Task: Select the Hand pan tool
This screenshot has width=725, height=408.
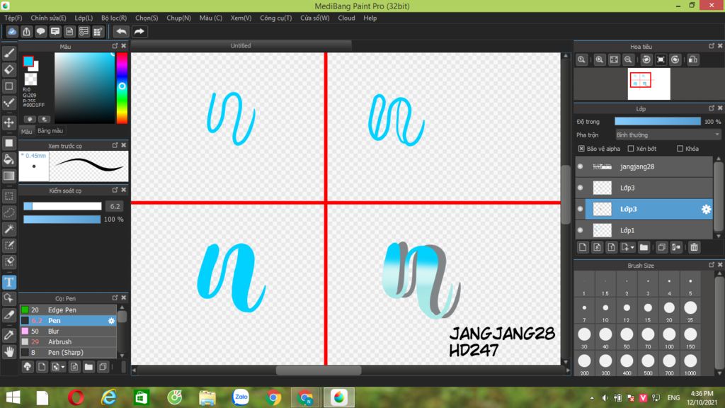Action: pyautogui.click(x=8, y=351)
